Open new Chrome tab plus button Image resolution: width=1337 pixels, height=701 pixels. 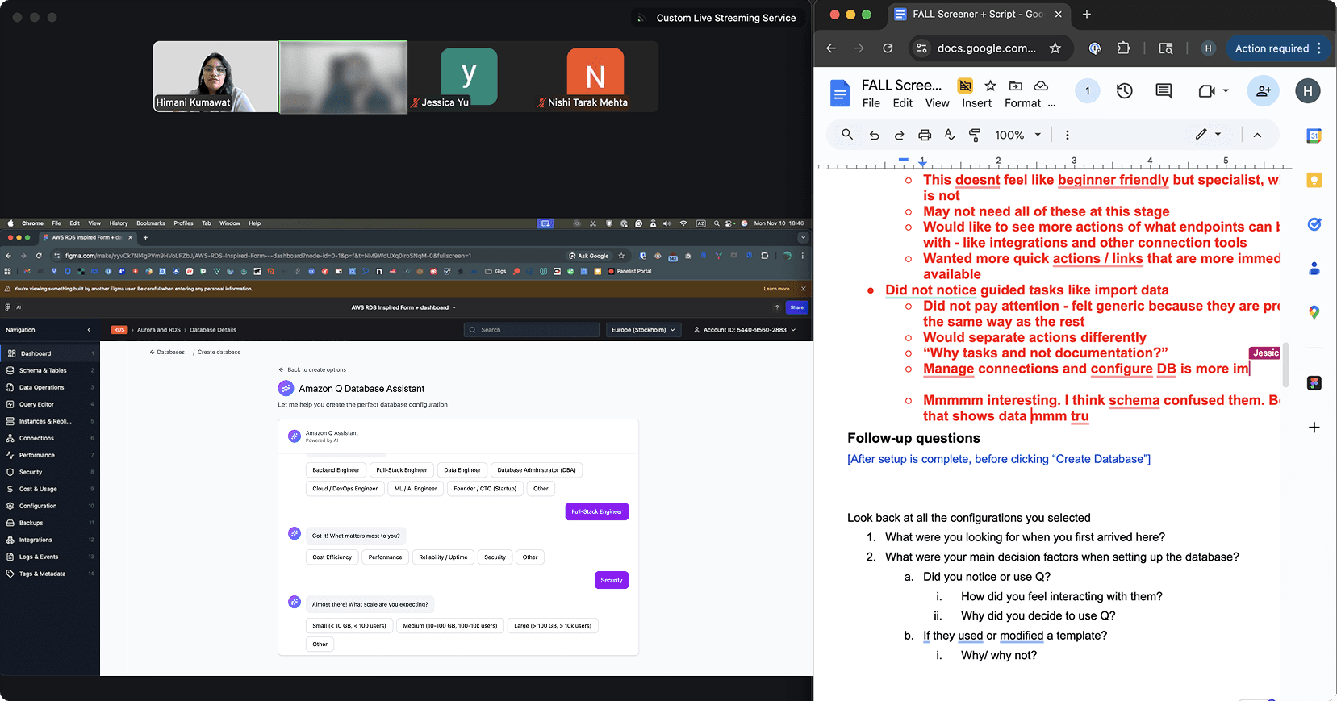coord(1087,14)
